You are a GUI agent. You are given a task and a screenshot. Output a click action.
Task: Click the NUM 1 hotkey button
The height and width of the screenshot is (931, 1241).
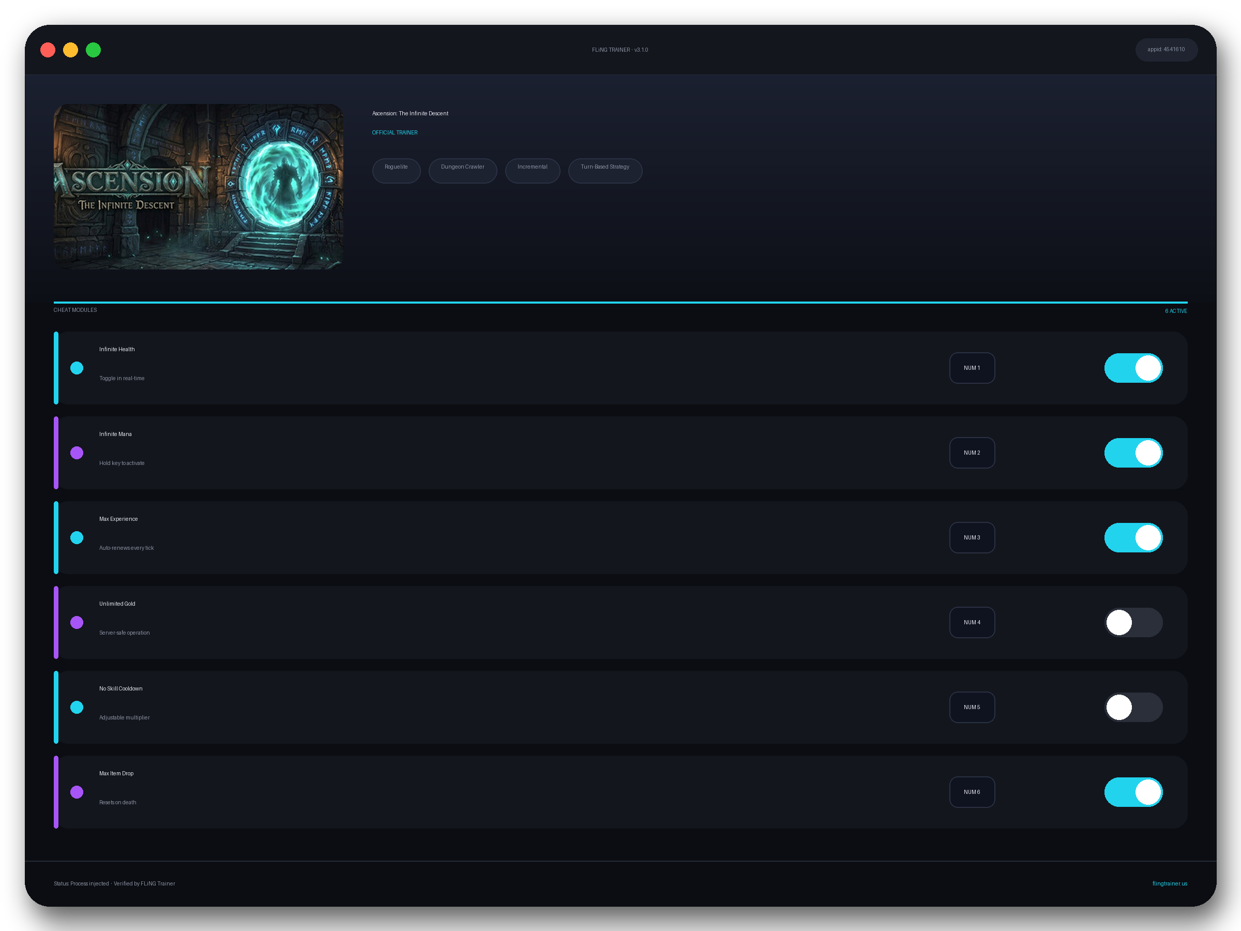pyautogui.click(x=972, y=368)
